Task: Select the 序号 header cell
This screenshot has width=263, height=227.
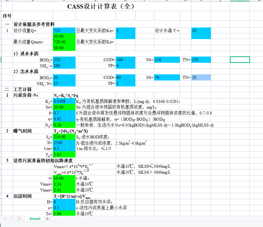Action: (7, 16)
